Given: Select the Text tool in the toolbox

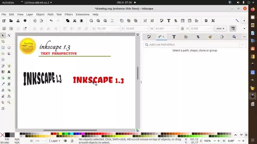Looking at the screenshot, I should pyautogui.click(x=9, y=72).
